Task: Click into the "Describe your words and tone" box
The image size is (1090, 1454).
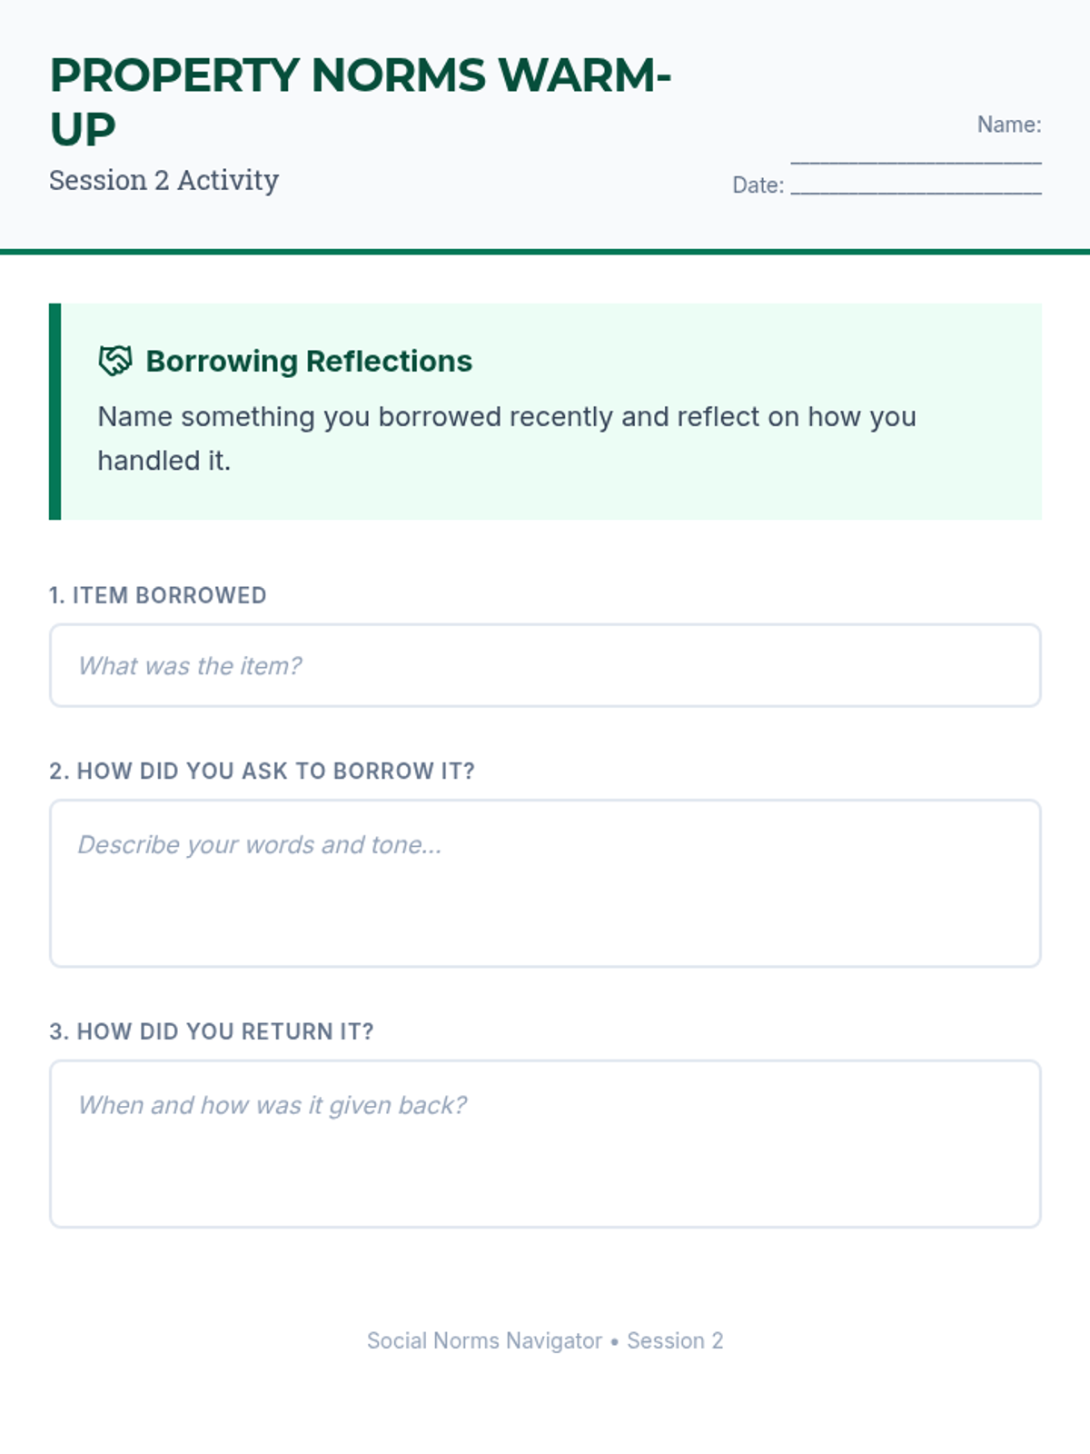Action: 545,883
